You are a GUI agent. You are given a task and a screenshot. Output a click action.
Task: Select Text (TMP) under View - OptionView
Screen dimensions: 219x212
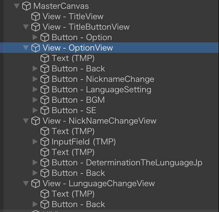73,58
